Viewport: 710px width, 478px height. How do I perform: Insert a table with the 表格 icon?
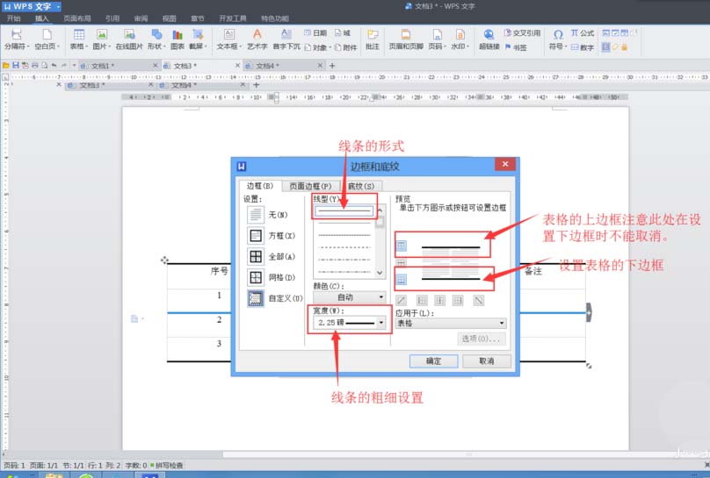pyautogui.click(x=79, y=39)
